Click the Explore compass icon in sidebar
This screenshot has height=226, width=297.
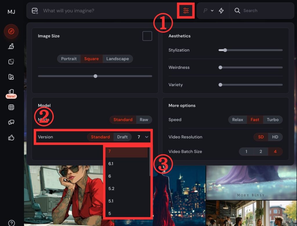(11, 31)
